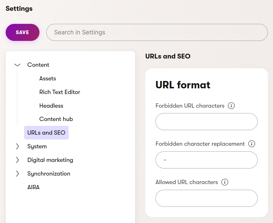Click info icon beside Forbidden character replacement

point(251,144)
